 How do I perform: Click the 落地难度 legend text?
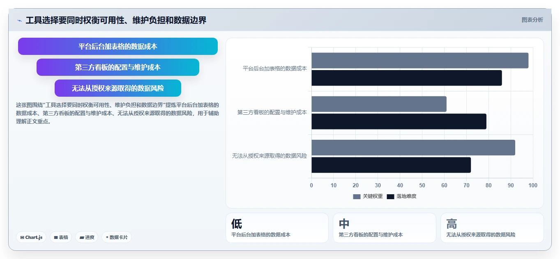[x=406, y=197]
